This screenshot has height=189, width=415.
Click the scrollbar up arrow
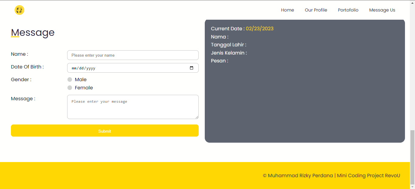[413, 2]
